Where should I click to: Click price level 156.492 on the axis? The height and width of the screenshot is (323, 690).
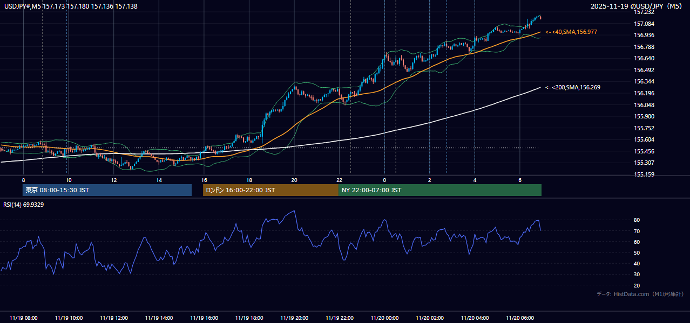click(644, 70)
